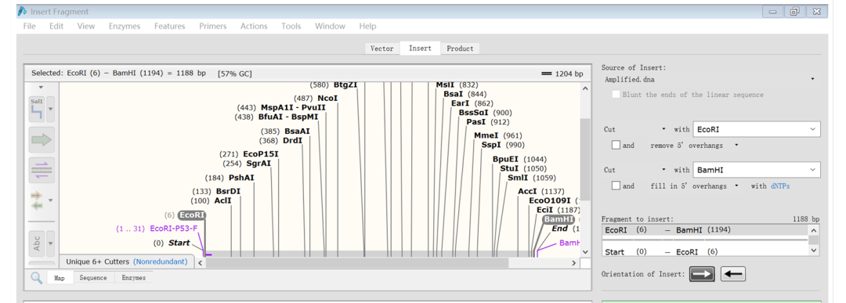The image size is (846, 303).
Task: Click the translation arrows icon
Action: 37,200
